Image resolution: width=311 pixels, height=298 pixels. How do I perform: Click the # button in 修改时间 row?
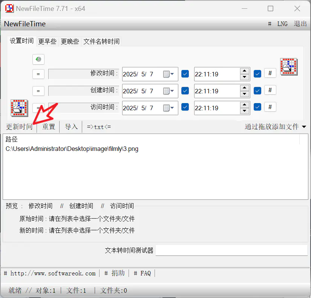click(270, 73)
